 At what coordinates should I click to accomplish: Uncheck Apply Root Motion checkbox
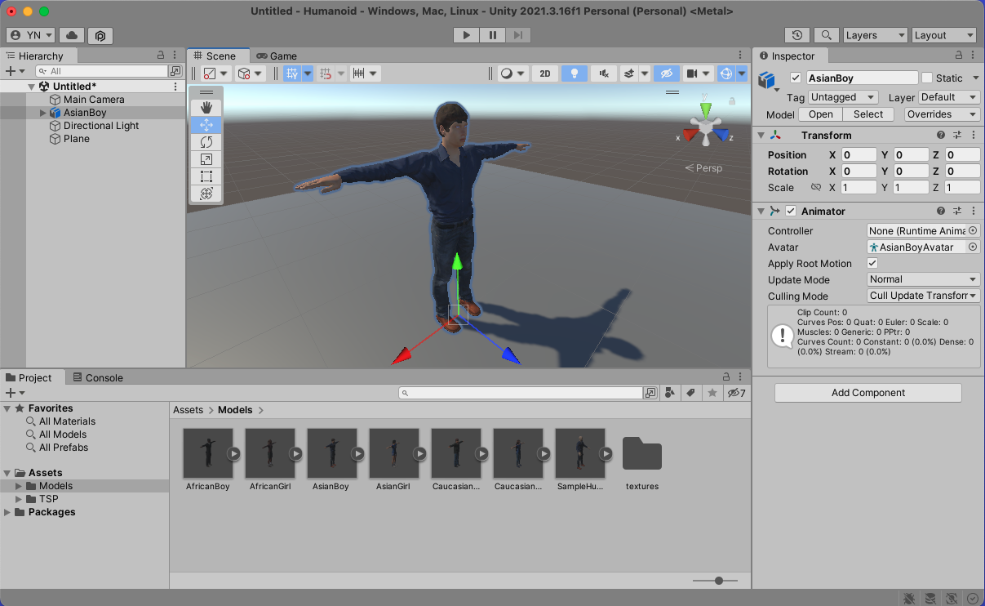pyautogui.click(x=872, y=264)
